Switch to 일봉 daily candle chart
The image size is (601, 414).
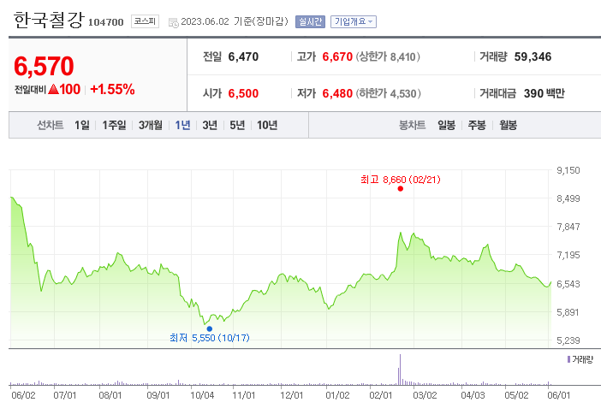point(447,125)
